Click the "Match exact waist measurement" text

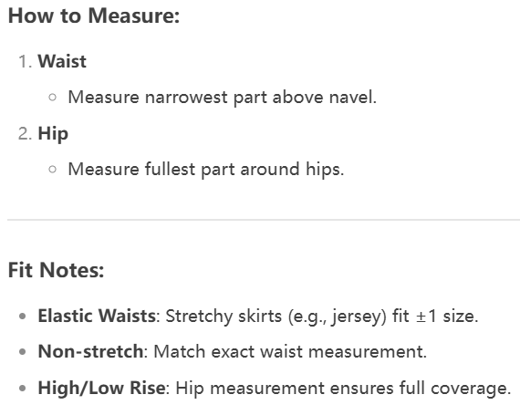pos(290,351)
